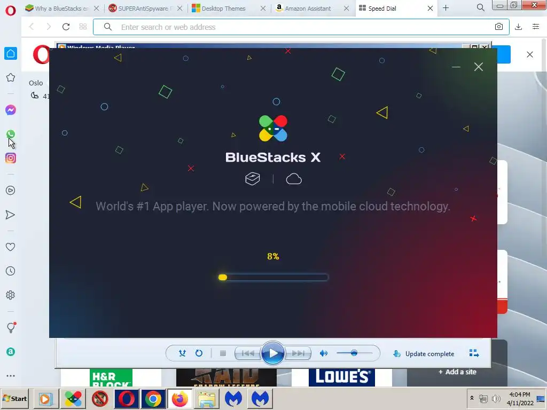The height and width of the screenshot is (410, 547).
Task: Show hidden system tray icons
Action: coord(472,398)
